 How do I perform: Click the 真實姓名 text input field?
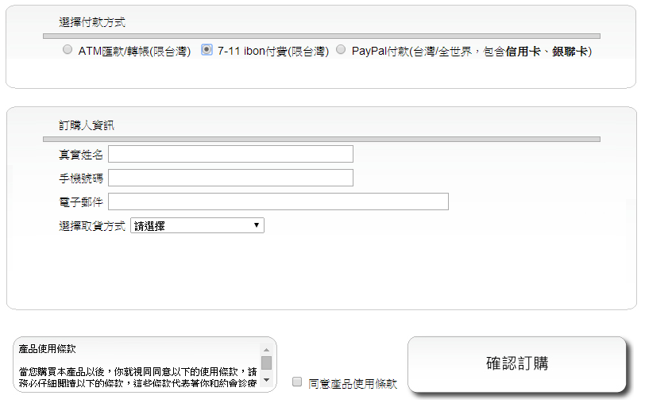(230, 154)
